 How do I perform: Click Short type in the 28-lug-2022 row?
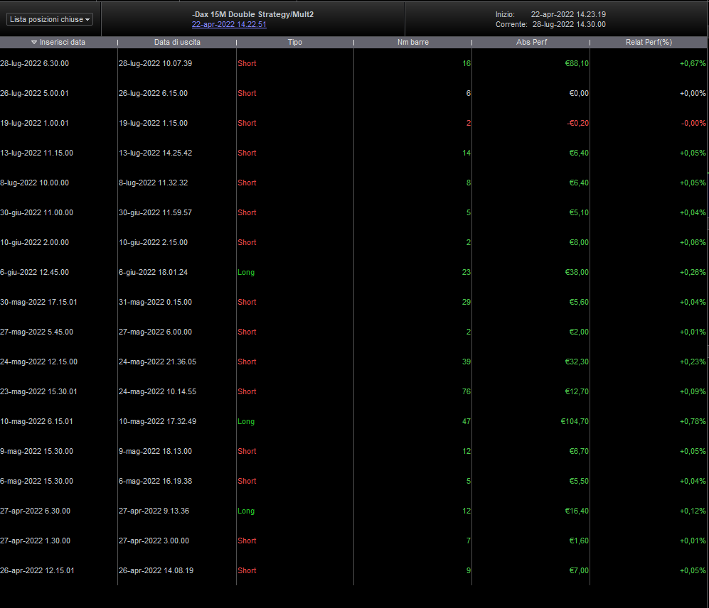(247, 63)
